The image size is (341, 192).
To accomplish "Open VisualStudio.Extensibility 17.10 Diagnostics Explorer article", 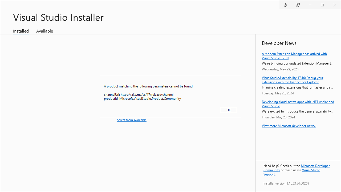I will tap(293, 80).
